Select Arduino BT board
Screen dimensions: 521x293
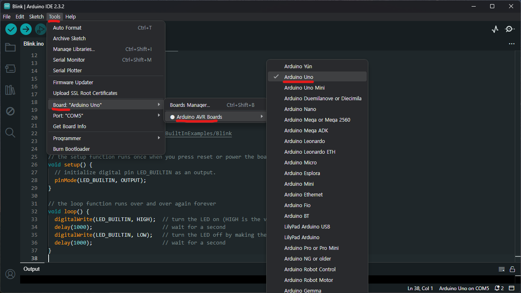(317, 216)
